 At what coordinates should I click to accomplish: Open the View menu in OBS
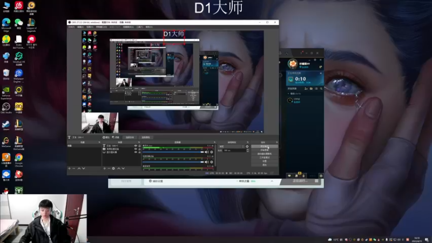click(90, 27)
